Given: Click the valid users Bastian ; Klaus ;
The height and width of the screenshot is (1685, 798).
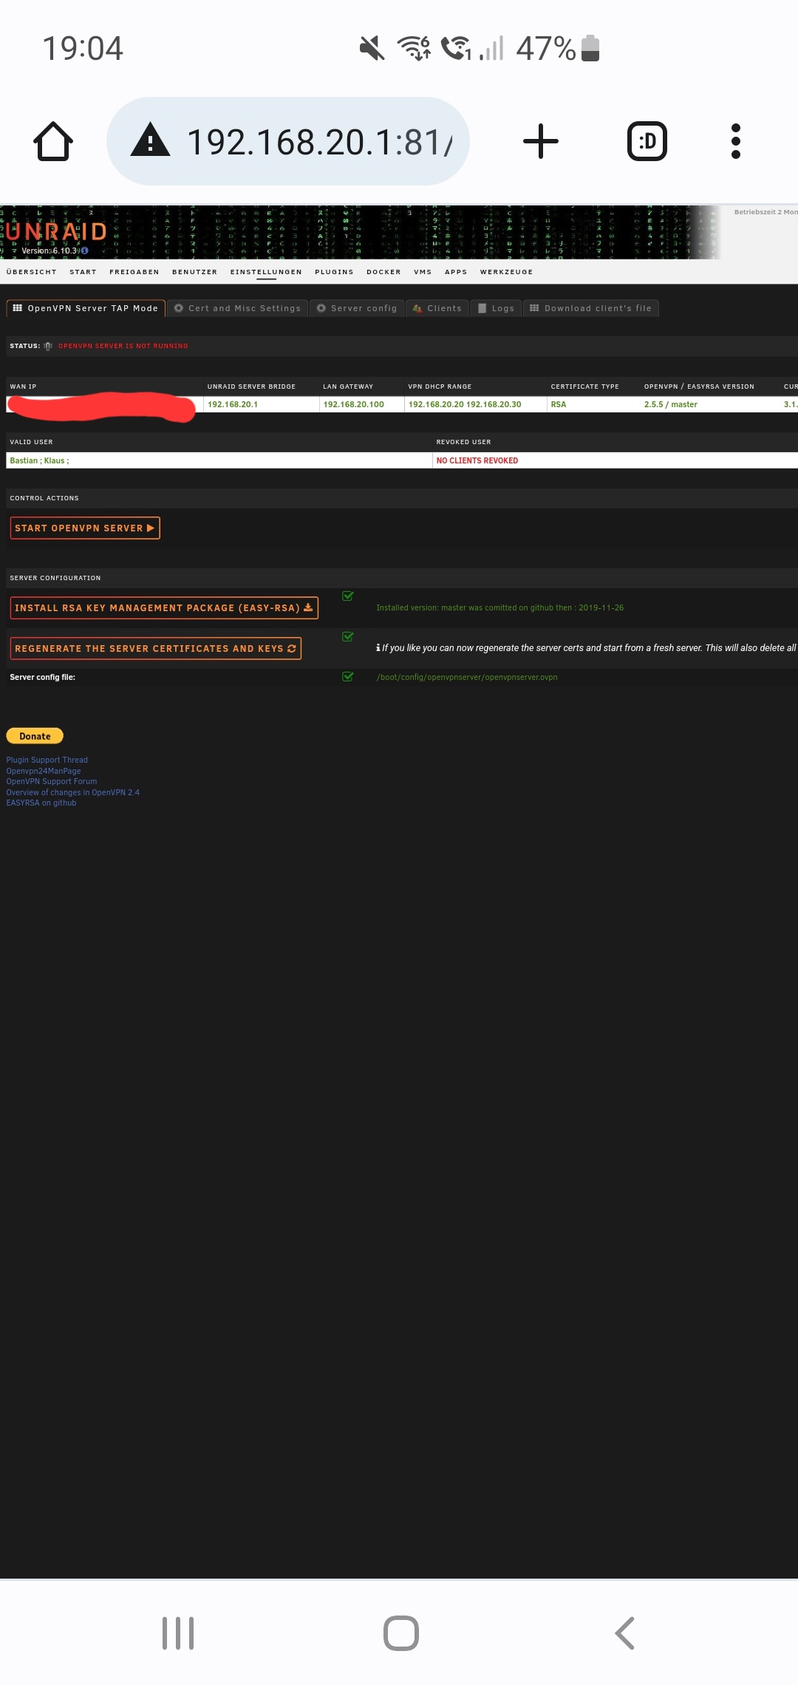Looking at the screenshot, I should click(x=39, y=460).
